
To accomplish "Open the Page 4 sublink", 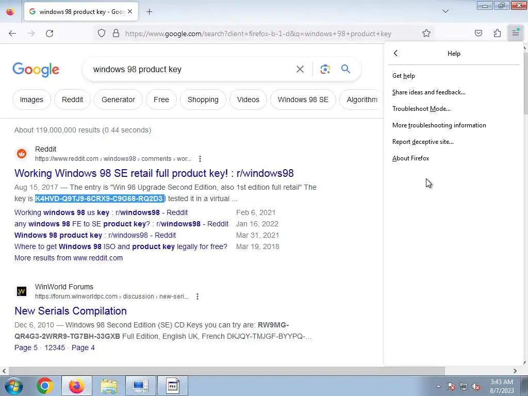I will click(x=83, y=348).
